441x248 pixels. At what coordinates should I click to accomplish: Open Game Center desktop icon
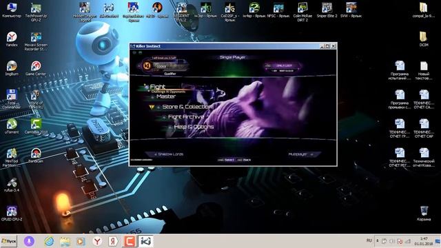coord(36,68)
